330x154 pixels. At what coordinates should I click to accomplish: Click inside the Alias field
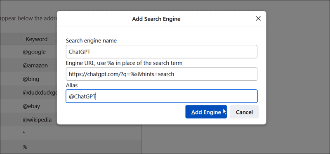click(161, 96)
